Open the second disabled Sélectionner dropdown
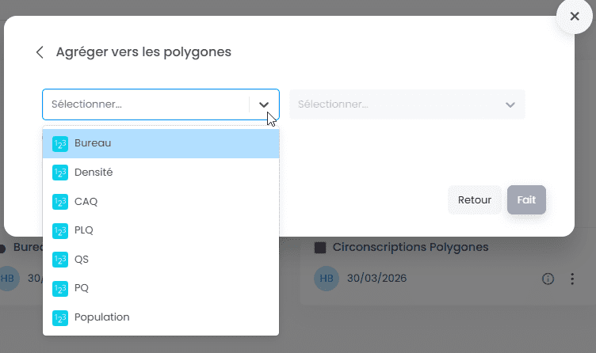Image resolution: width=596 pixels, height=353 pixels. pyautogui.click(x=407, y=104)
